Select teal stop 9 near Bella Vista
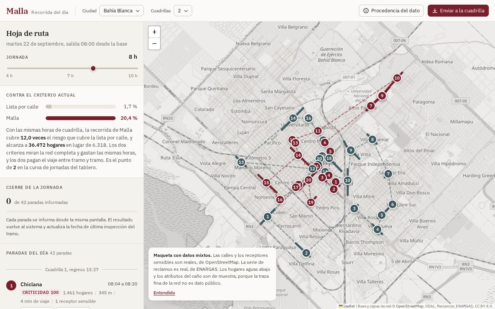 [x=351, y=150]
